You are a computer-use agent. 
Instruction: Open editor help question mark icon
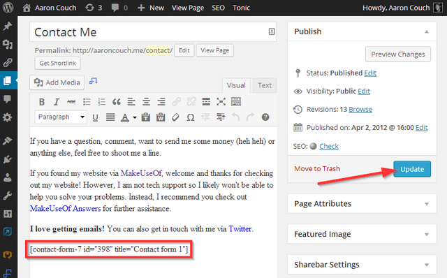click(x=265, y=117)
